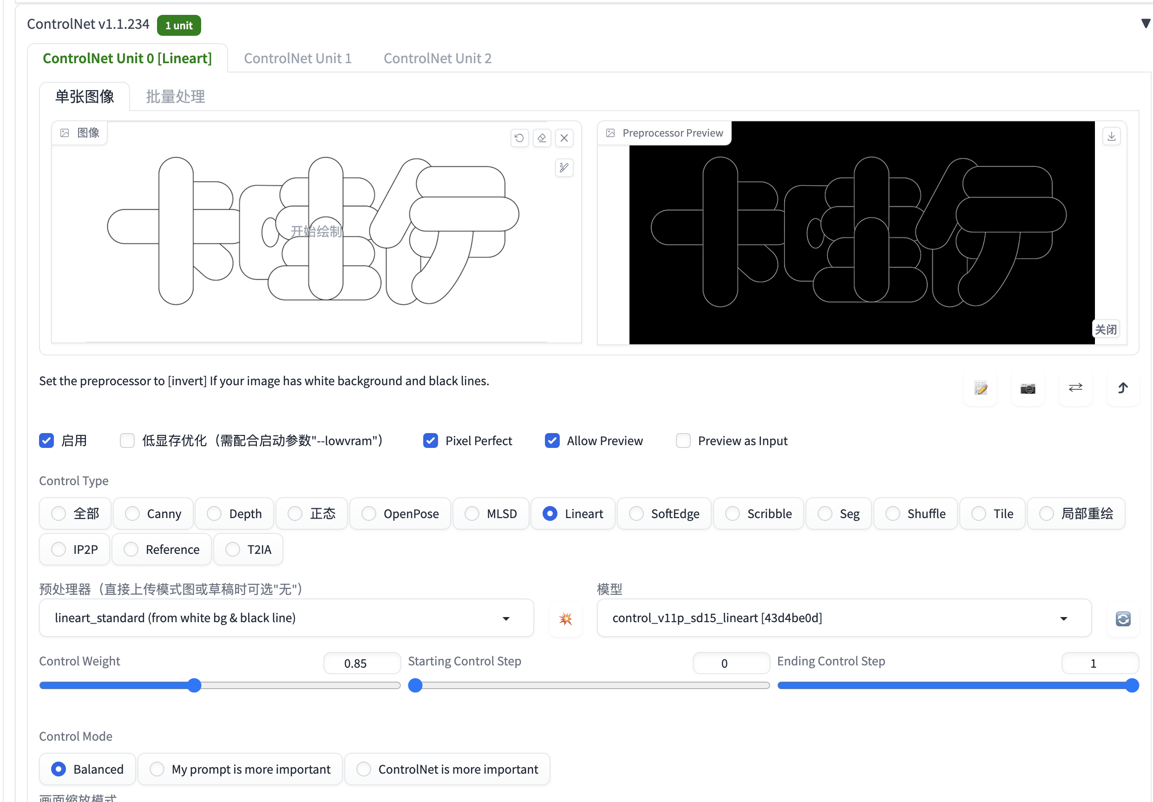
Task: Click the eraser icon on image canvas
Action: pos(542,138)
